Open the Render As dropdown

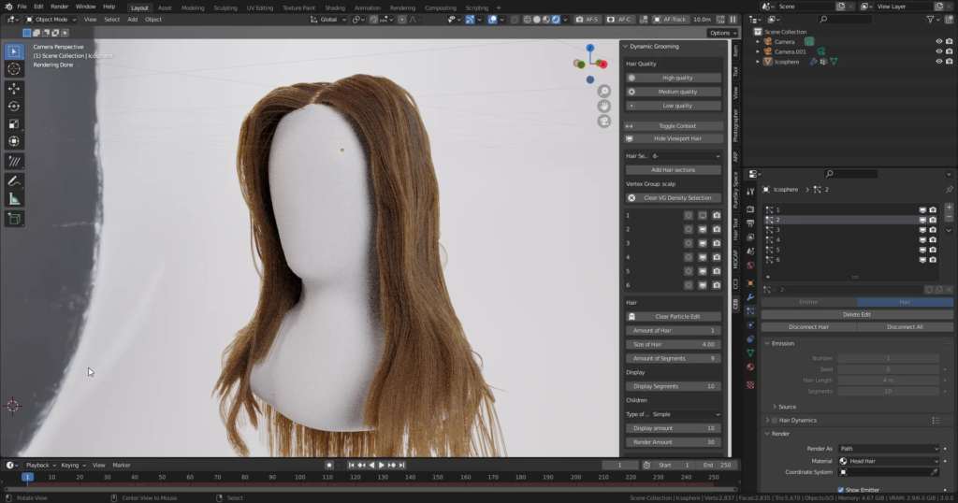888,449
